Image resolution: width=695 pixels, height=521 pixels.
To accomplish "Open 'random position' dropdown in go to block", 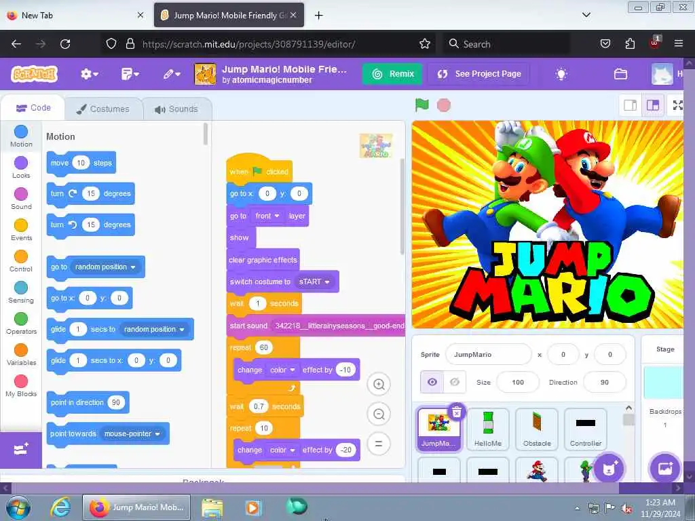I will point(105,267).
